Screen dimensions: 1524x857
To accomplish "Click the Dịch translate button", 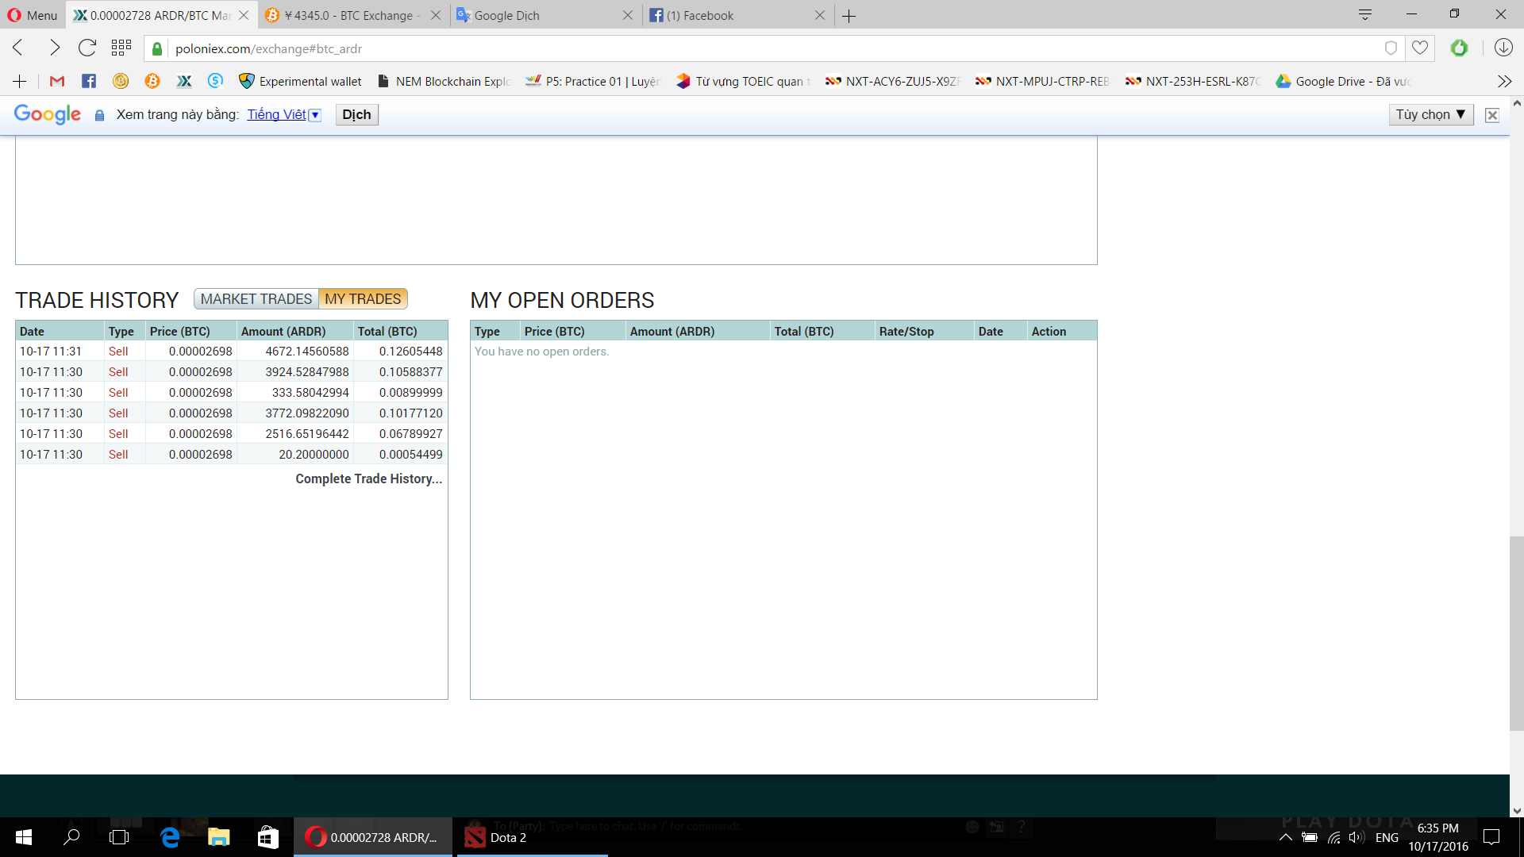I will (356, 115).
